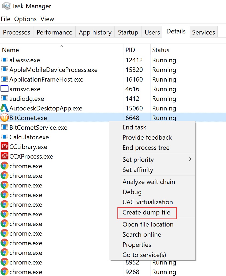Image resolution: width=226 pixels, height=276 pixels.
Task: Select the Calculator.exe process name
Action: [29, 137]
